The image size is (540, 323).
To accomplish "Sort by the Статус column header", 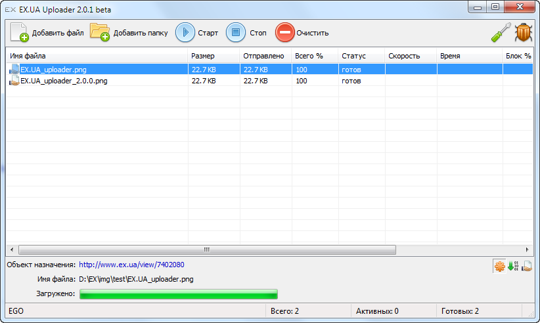I will tap(361, 56).
